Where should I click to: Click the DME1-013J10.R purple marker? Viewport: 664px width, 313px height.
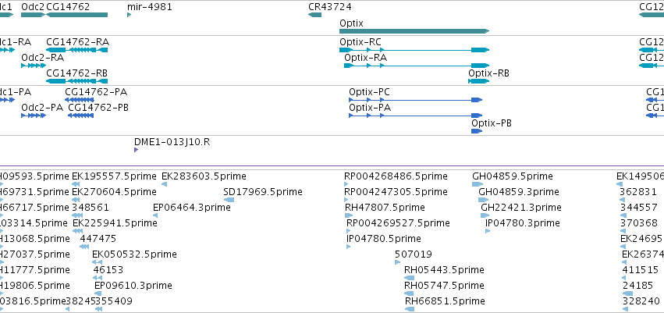click(136, 150)
